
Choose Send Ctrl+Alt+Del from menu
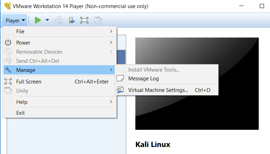[x=60, y=61]
